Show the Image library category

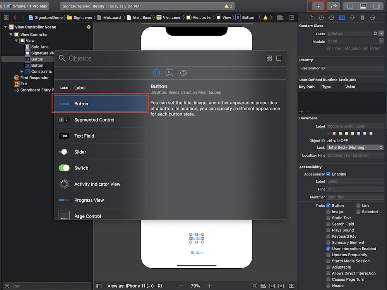[170, 73]
